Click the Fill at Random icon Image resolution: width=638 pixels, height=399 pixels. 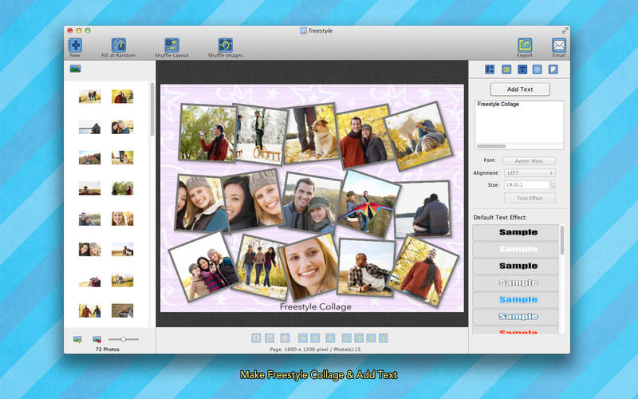pyautogui.click(x=118, y=45)
